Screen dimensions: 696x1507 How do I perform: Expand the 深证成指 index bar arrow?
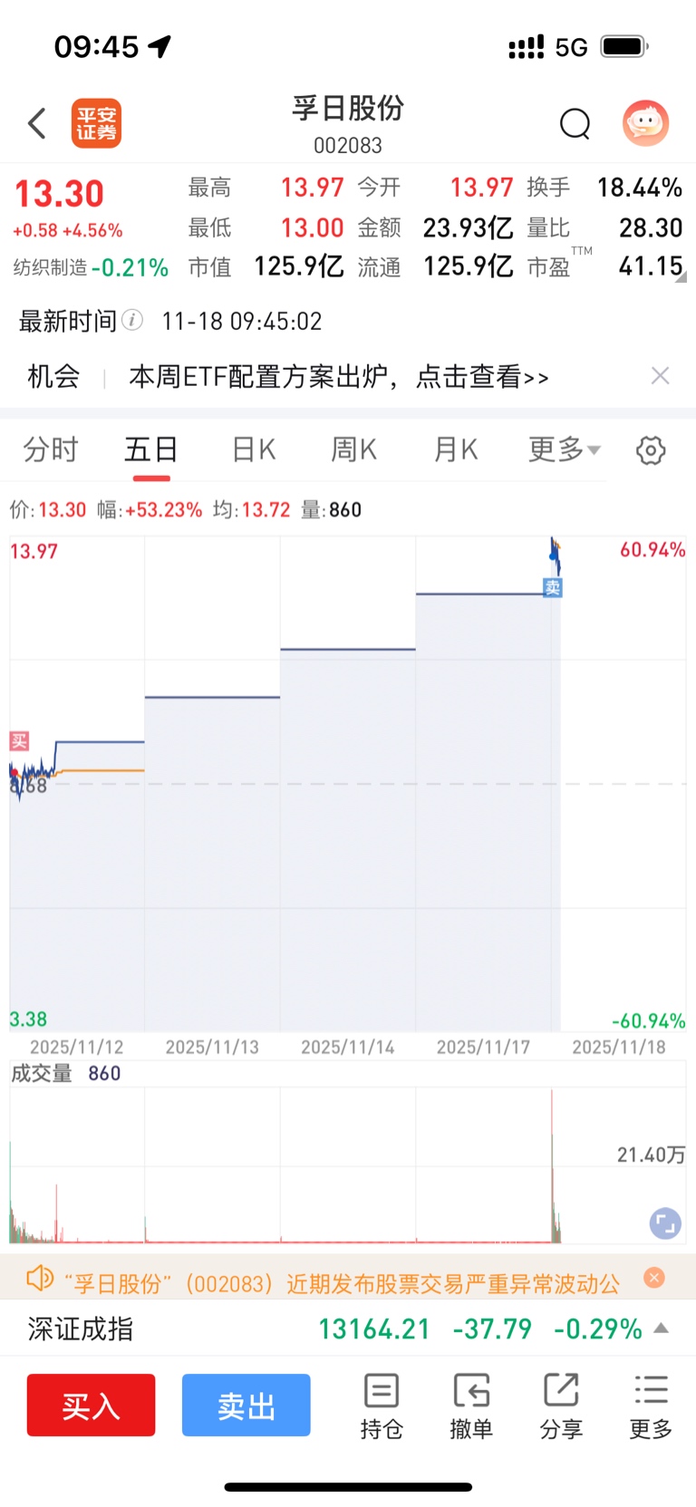click(662, 1328)
